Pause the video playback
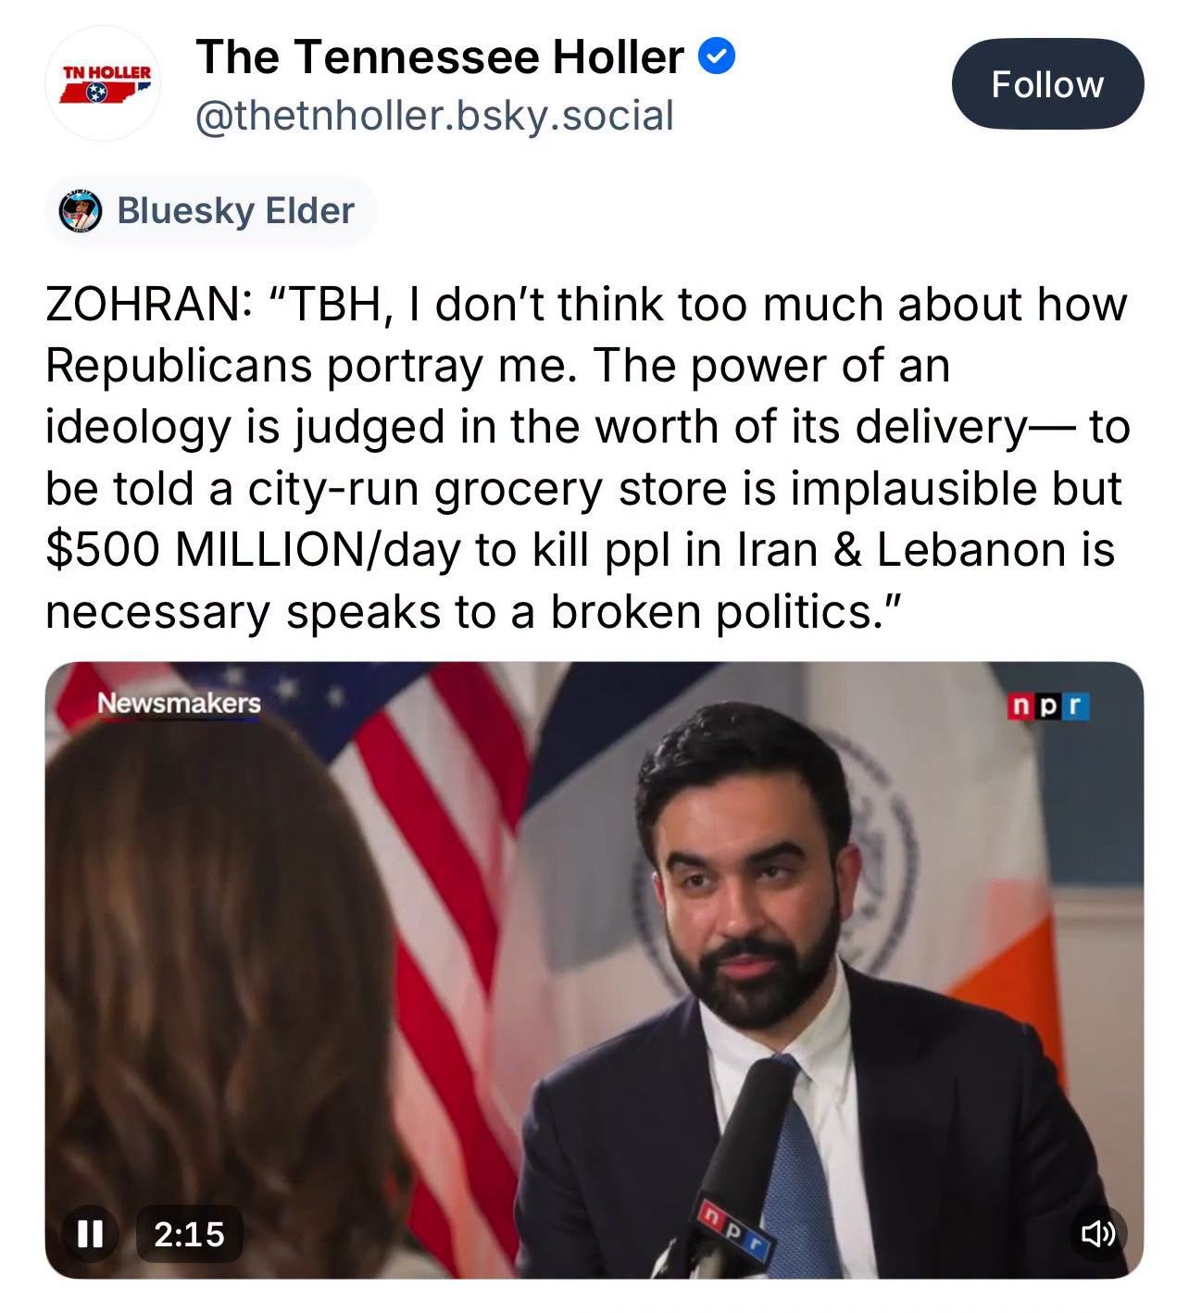 point(89,1233)
